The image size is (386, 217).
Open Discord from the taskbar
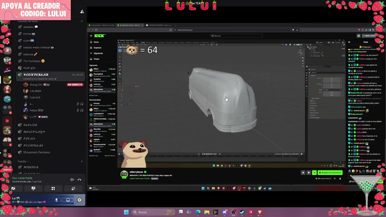click(224, 212)
